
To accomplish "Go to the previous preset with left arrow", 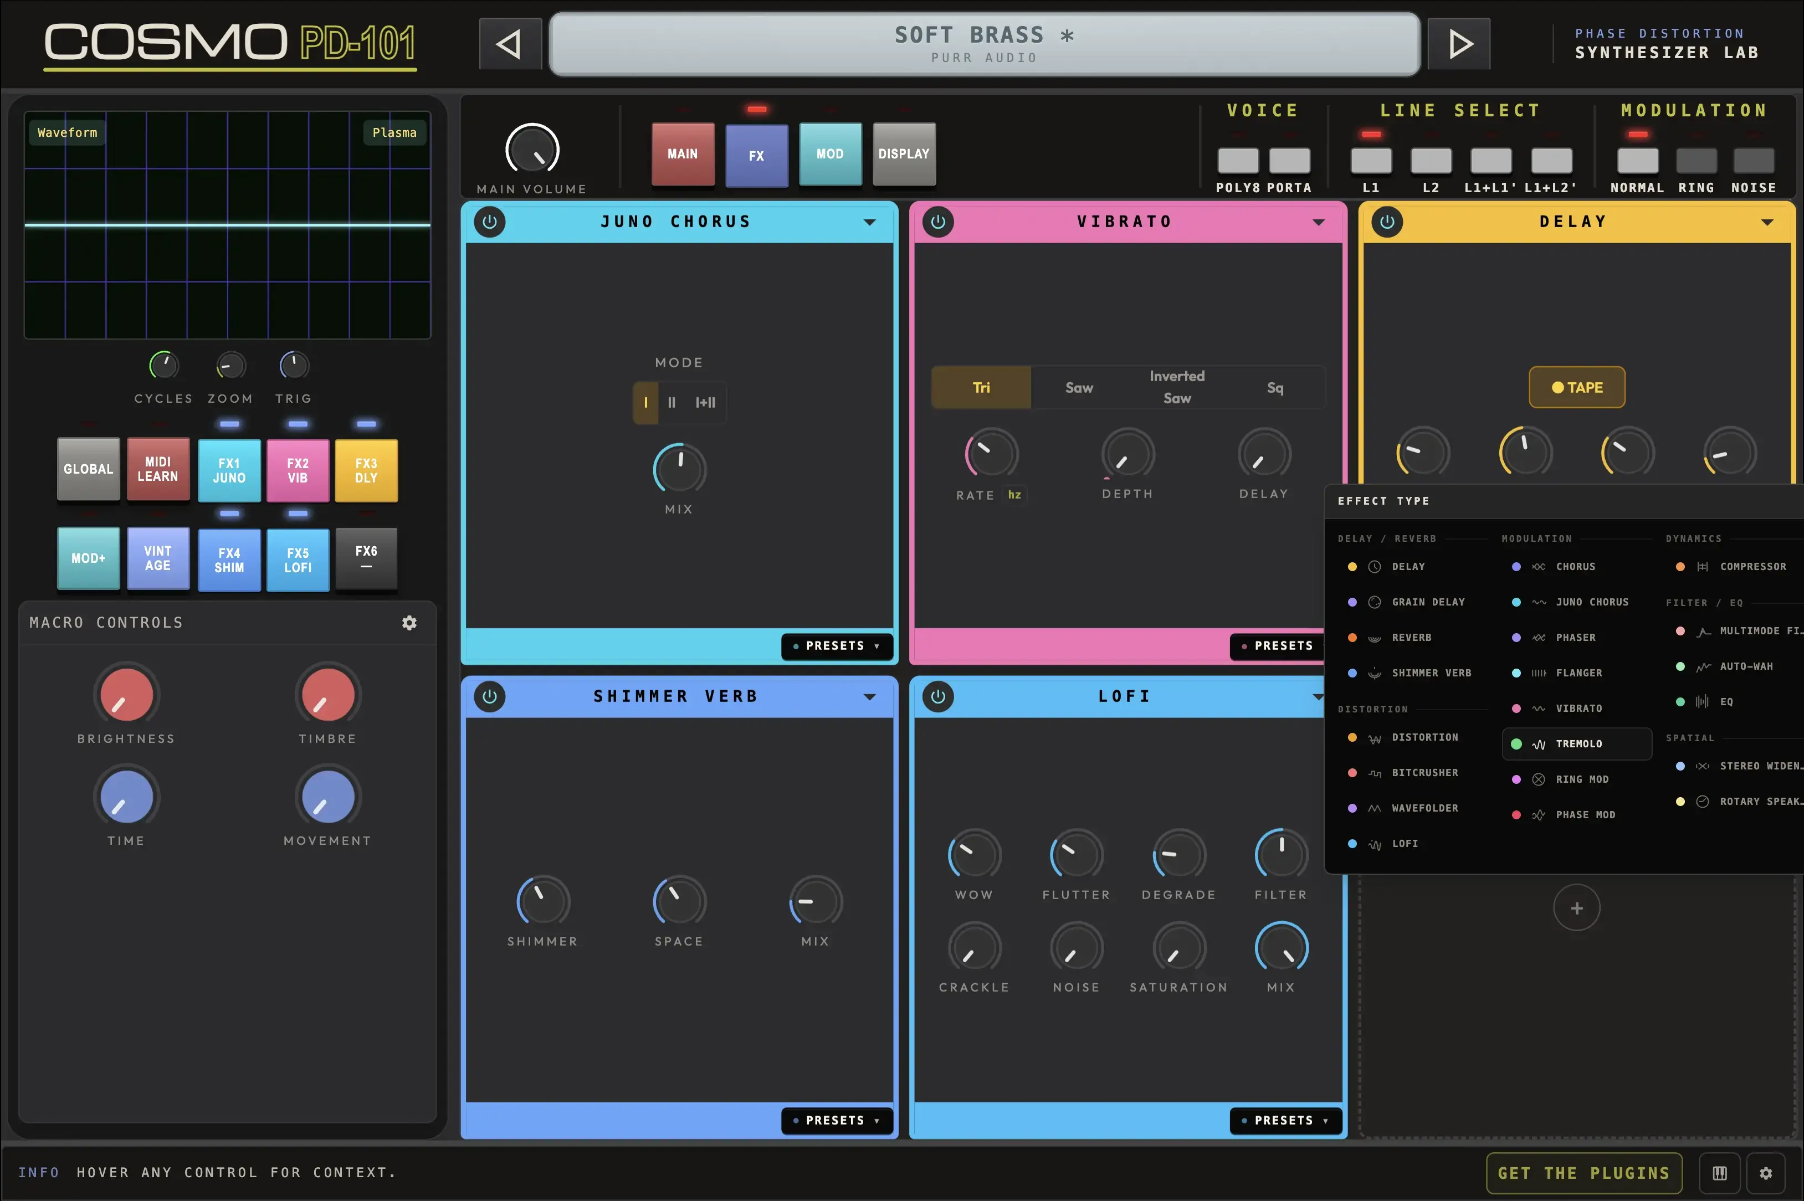I will pyautogui.click(x=510, y=44).
